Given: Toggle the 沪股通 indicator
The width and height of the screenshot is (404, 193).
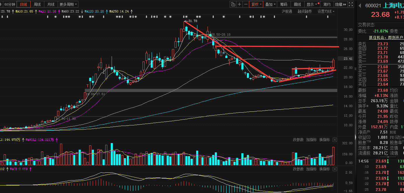Looking at the screenshot, I should click(x=287, y=11).
